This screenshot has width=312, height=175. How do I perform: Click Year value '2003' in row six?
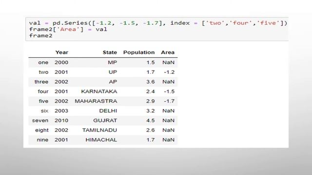(x=61, y=111)
